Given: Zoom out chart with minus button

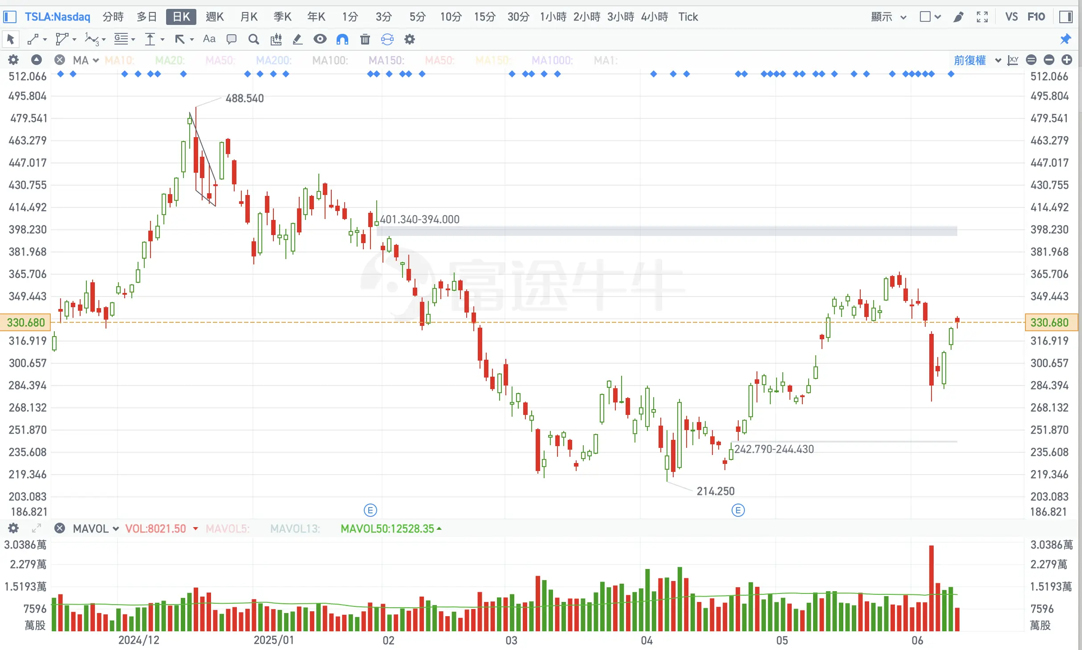Looking at the screenshot, I should click(x=1049, y=60).
